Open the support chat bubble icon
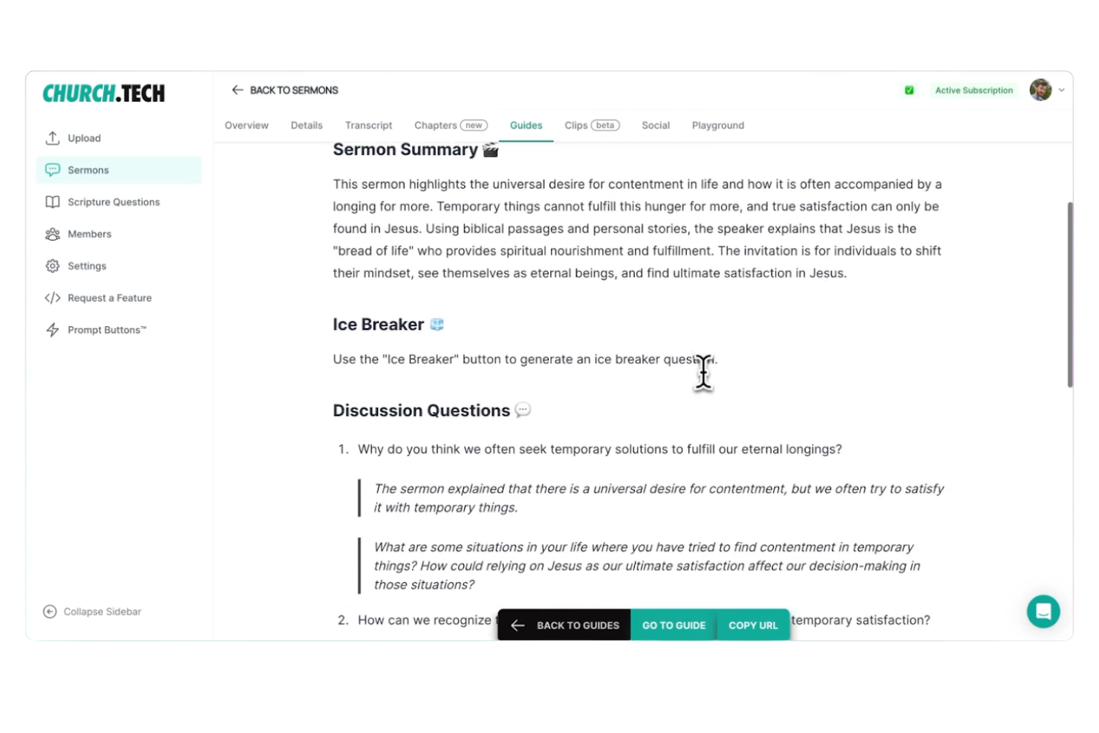 1043,611
